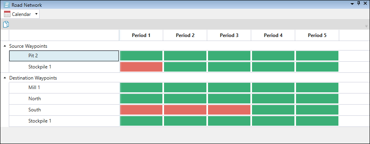Close the Road Network panel
Image resolution: width=370 pixels, height=144 pixels.
pos(365,4)
